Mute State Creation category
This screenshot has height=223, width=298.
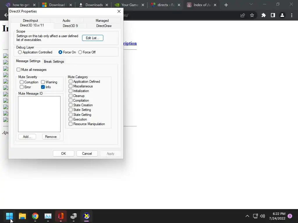coord(81,105)
